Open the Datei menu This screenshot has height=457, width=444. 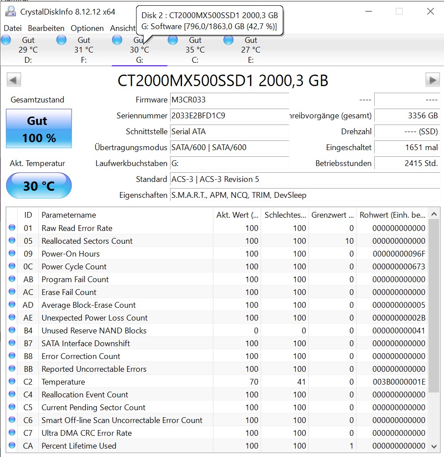(12, 28)
